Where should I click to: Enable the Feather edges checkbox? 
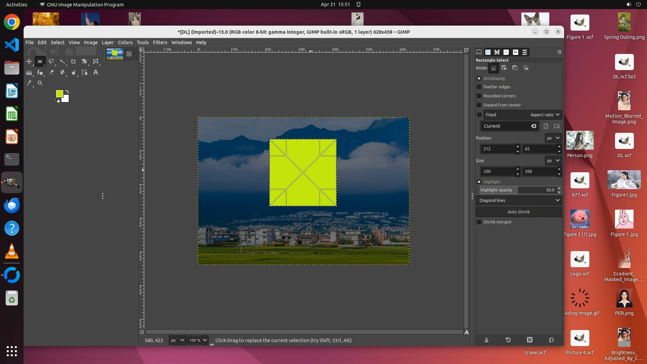479,87
